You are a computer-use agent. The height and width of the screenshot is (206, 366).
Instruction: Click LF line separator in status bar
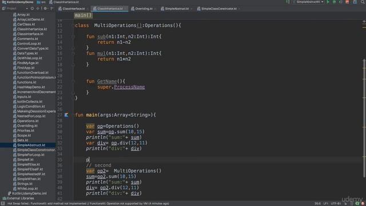pyautogui.click(x=325, y=204)
